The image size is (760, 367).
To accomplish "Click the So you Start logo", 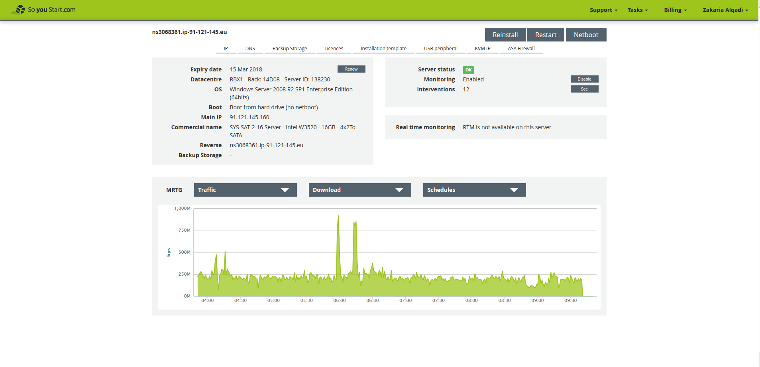I will coord(43,10).
